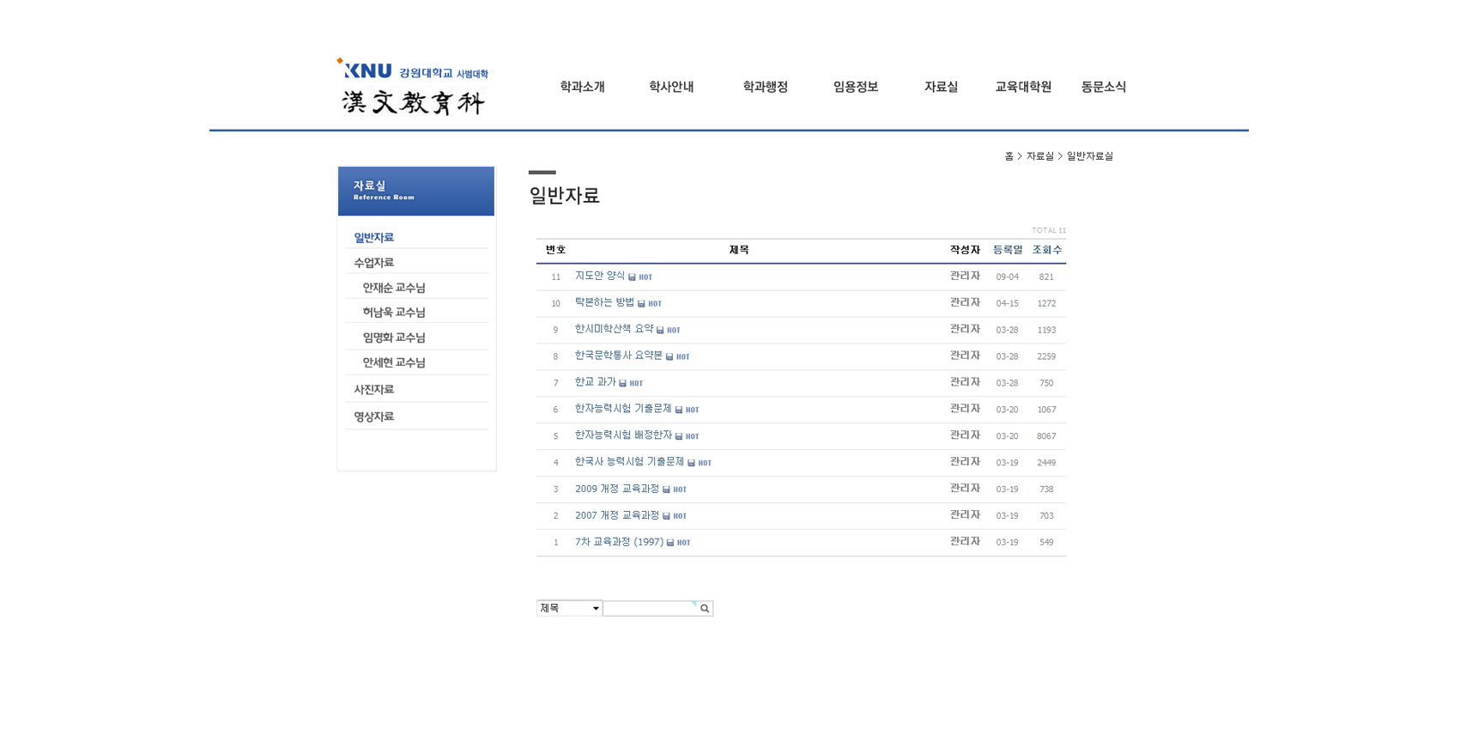Sort by 조회수 column header
The image size is (1460, 730).
click(x=1047, y=250)
